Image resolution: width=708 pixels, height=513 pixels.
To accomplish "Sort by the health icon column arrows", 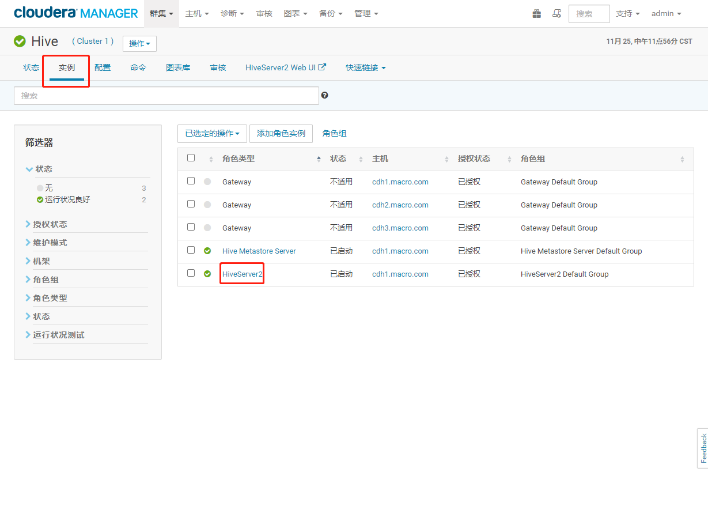I will click(x=211, y=159).
